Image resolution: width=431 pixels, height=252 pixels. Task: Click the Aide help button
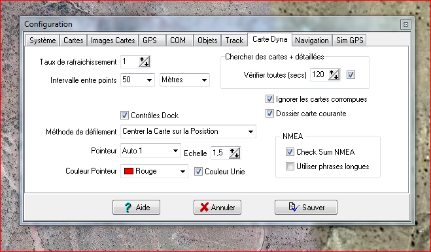(x=136, y=207)
